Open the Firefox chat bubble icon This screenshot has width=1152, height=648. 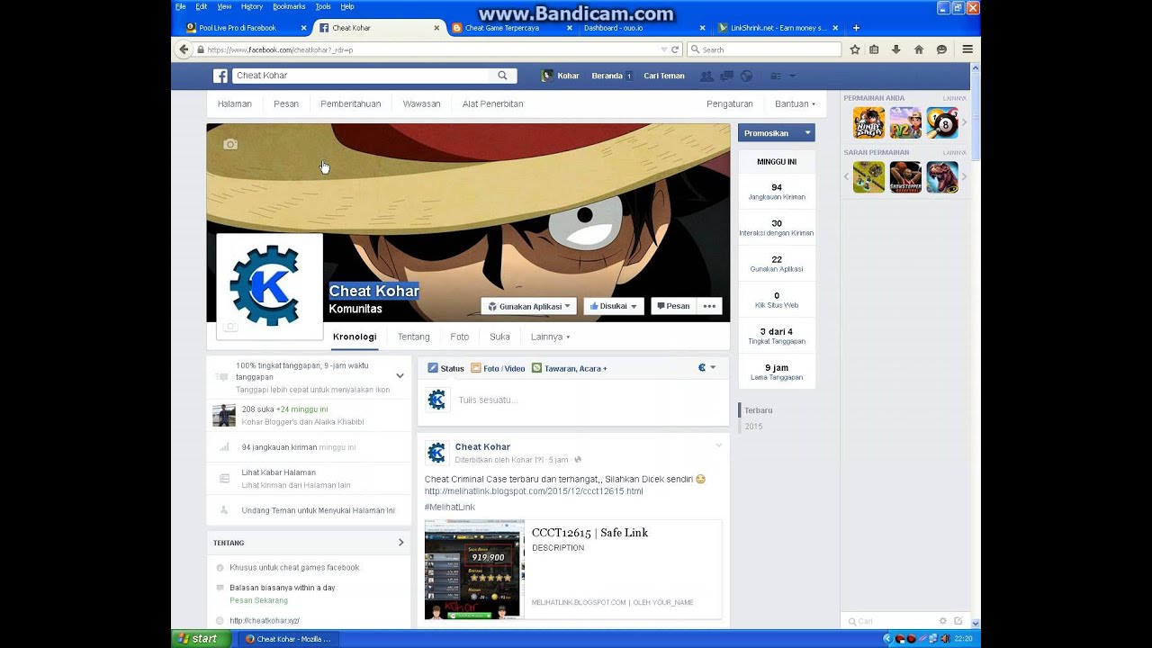[x=941, y=49]
